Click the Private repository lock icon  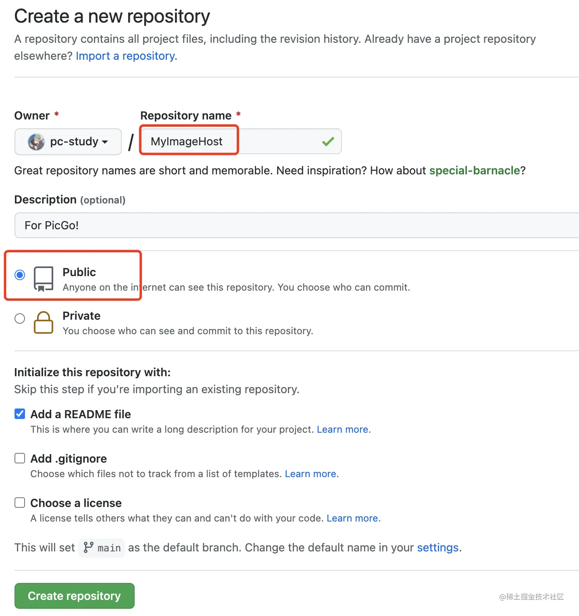(44, 323)
